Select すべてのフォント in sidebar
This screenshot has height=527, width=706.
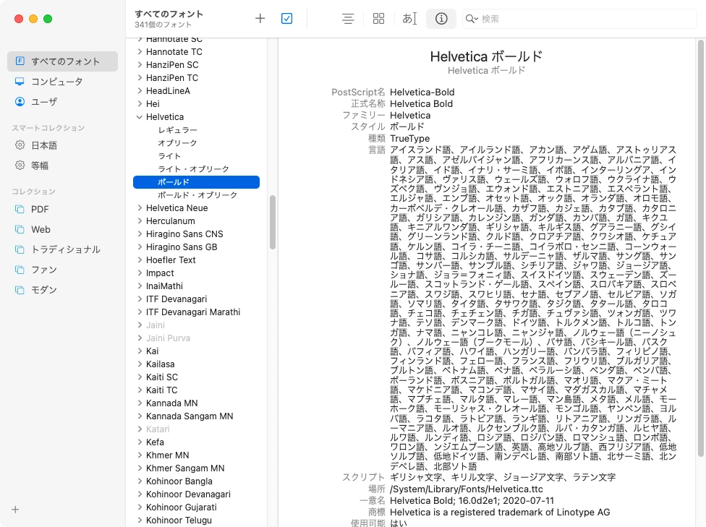click(x=63, y=61)
